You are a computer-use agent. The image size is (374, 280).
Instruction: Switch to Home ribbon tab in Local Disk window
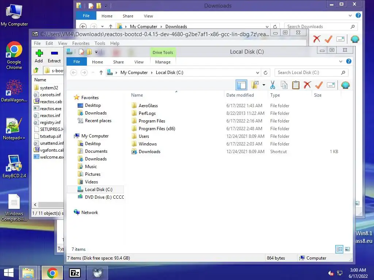[97, 62]
